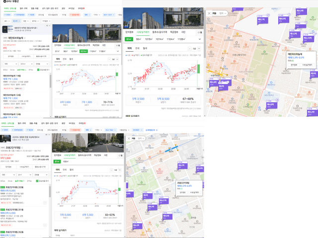Toggle the 아파트분양권 filter chip in 초원2단지대림 screenshot

[x=17, y=130]
